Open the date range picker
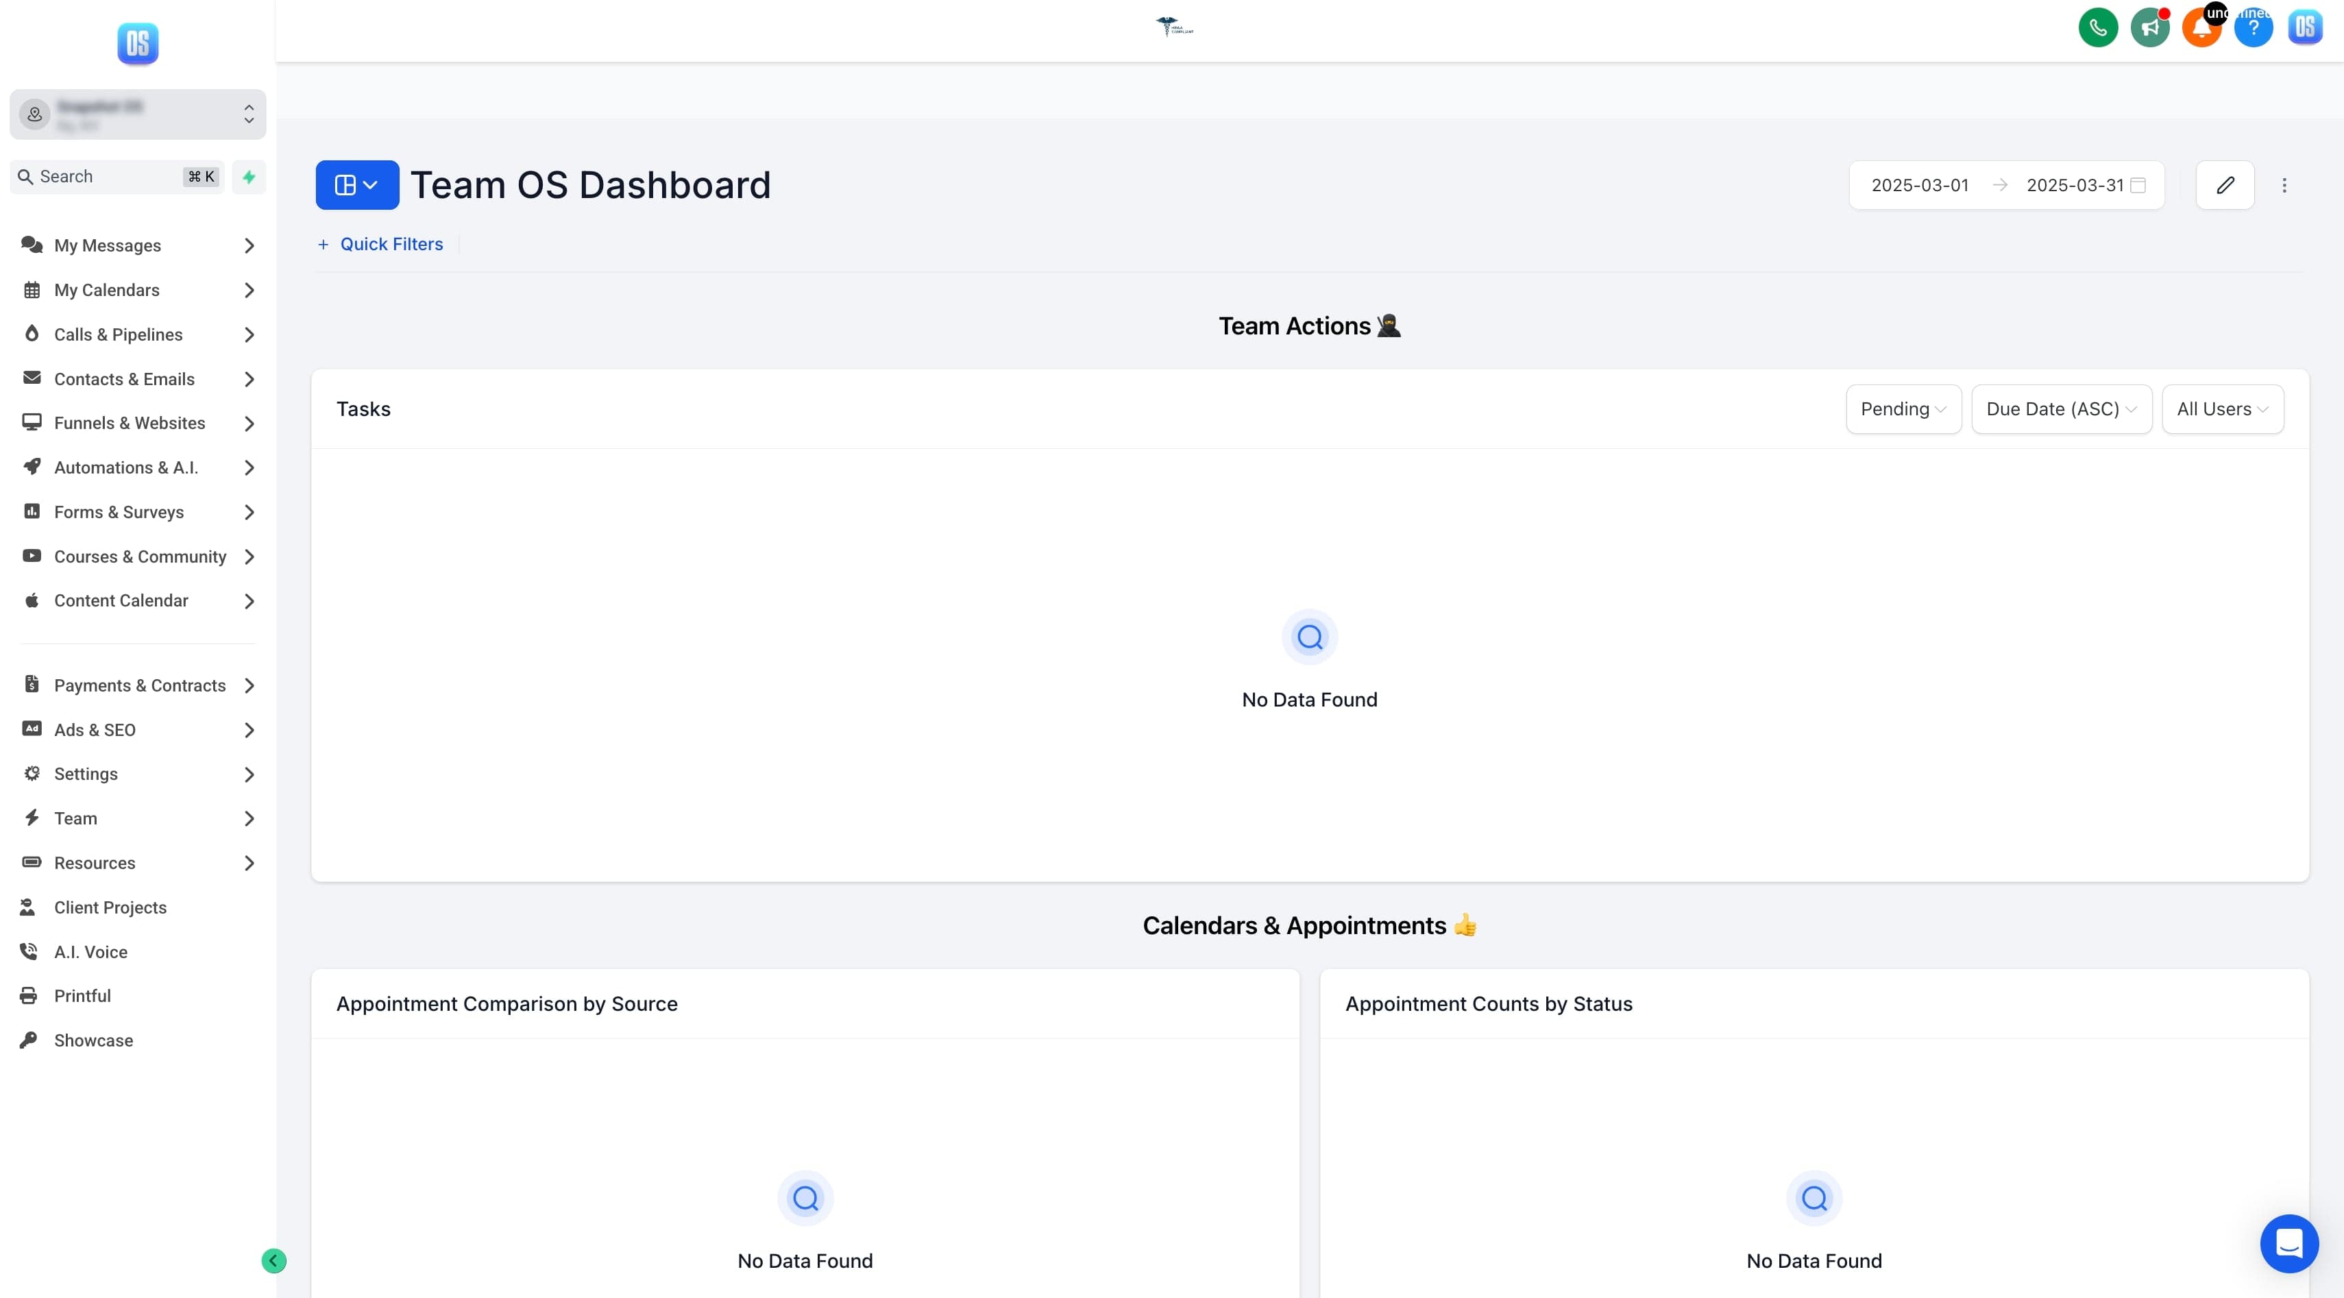The width and height of the screenshot is (2344, 1298). (x=2006, y=186)
